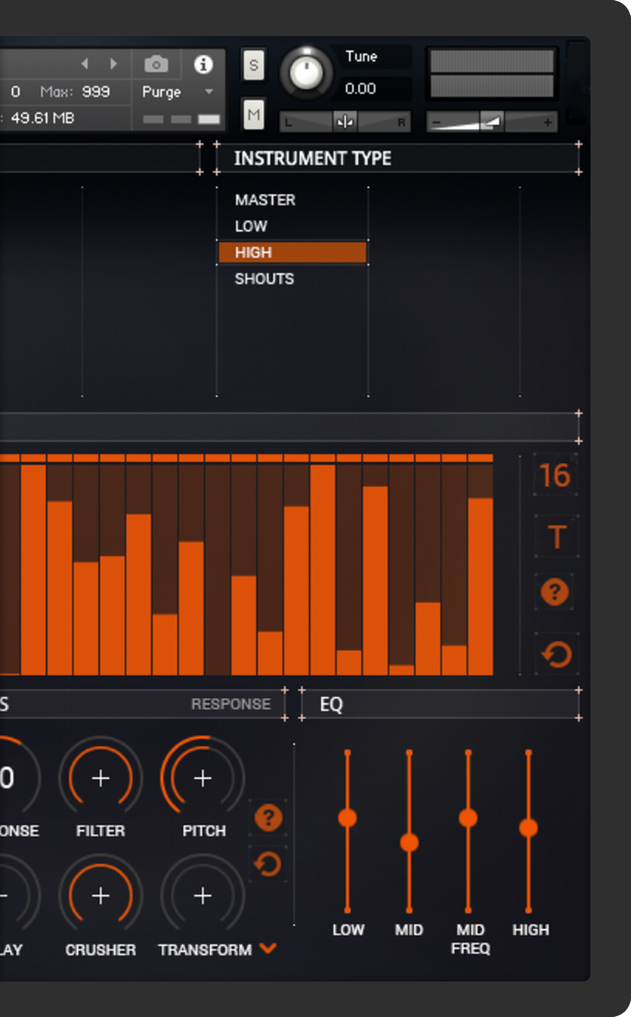
Task: Click the EQ MID slider handle
Action: coord(409,842)
